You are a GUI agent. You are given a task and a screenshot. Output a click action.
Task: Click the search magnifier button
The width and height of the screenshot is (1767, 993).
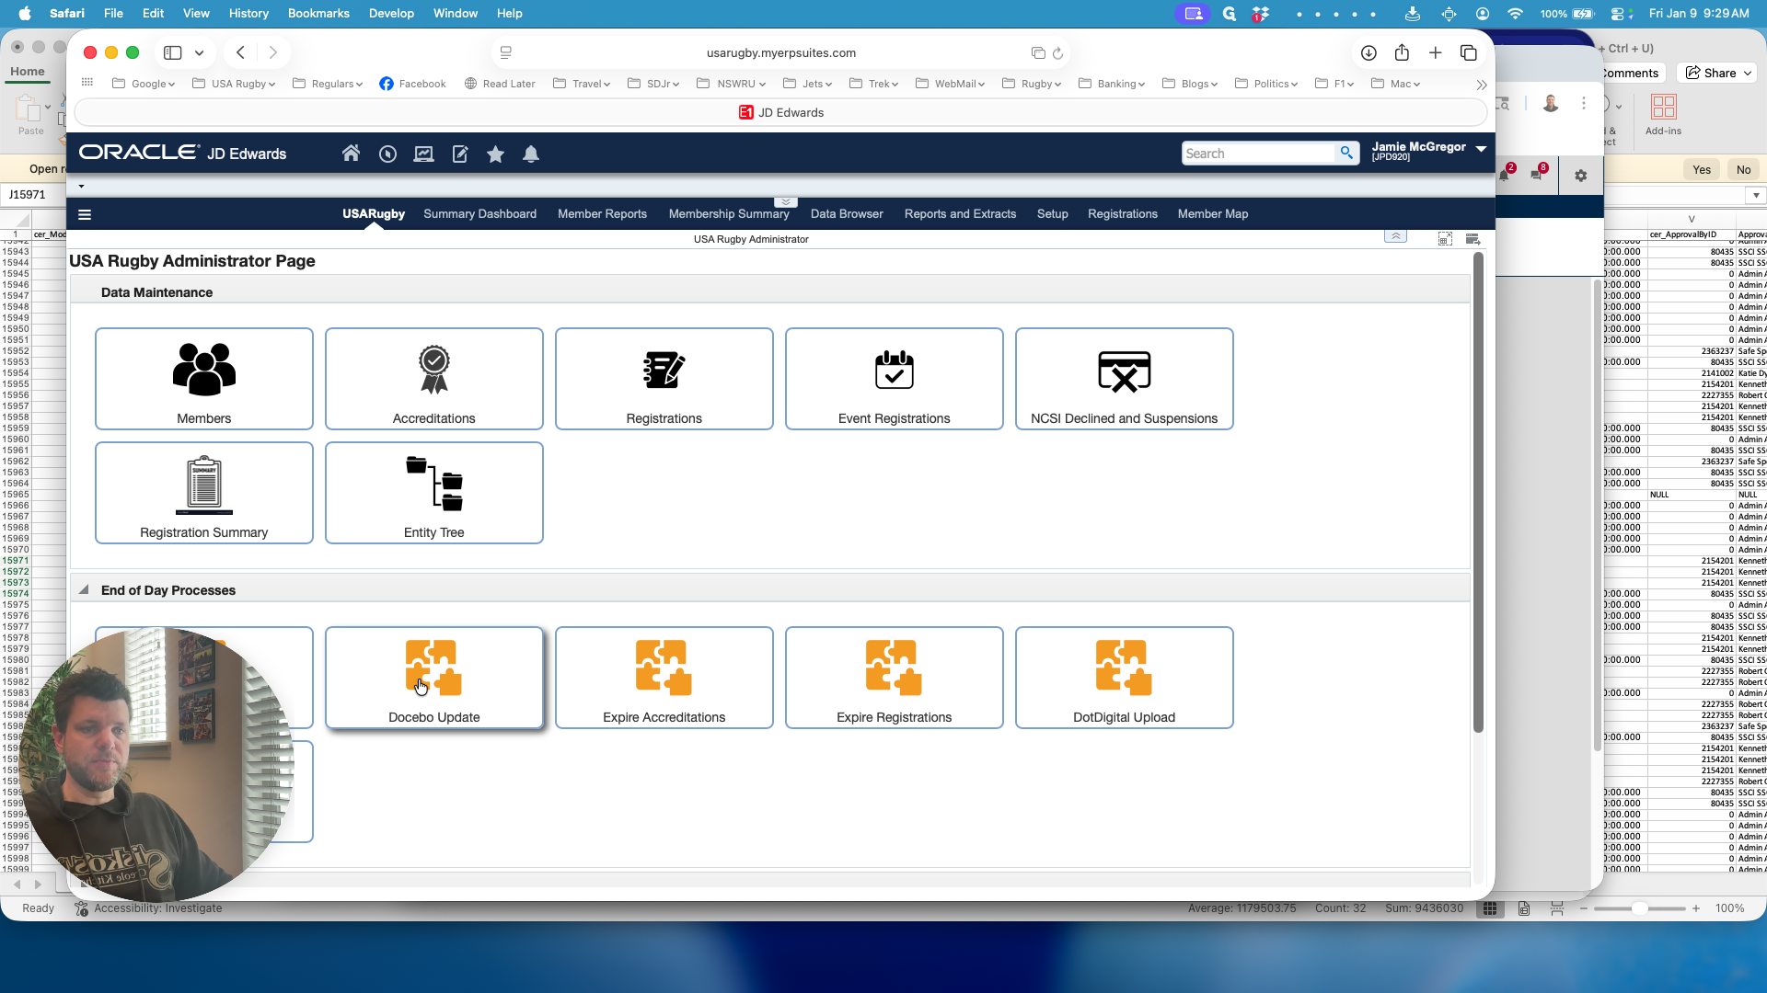(x=1346, y=153)
